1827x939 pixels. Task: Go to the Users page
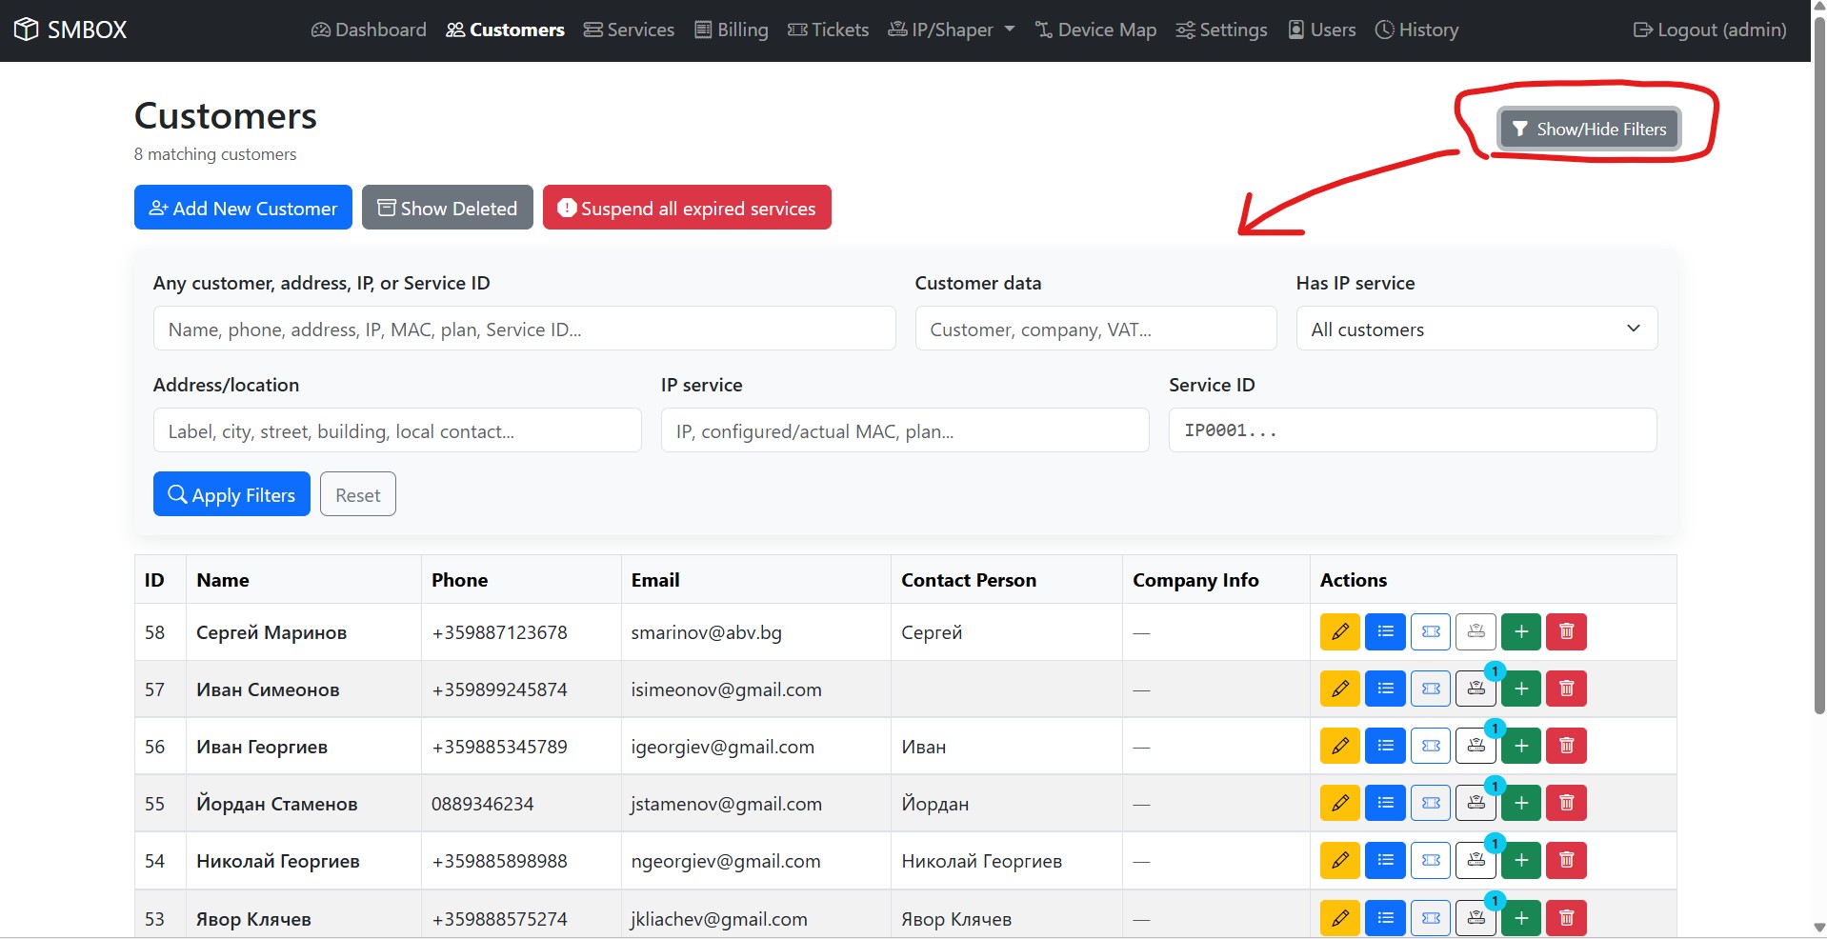click(x=1322, y=30)
